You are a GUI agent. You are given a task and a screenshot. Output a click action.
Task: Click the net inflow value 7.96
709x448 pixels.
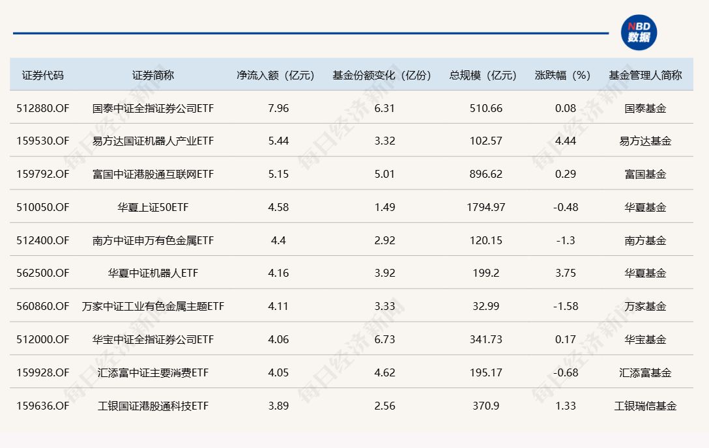(278, 108)
